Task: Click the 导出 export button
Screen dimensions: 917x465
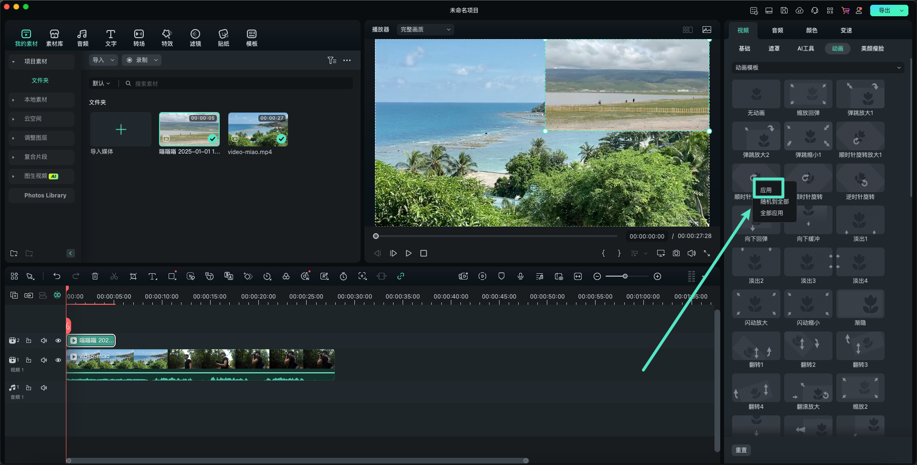Action: point(884,10)
